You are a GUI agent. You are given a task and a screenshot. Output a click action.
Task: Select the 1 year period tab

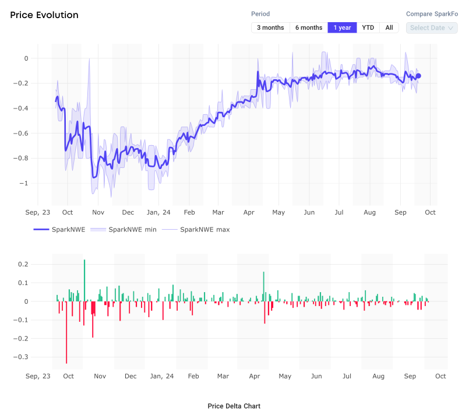pyautogui.click(x=342, y=27)
